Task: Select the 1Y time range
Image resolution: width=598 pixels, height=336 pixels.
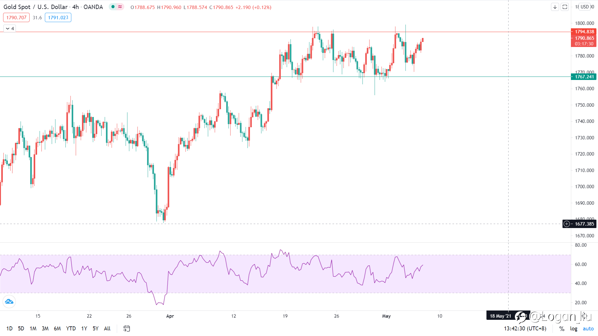Action: tap(84, 329)
